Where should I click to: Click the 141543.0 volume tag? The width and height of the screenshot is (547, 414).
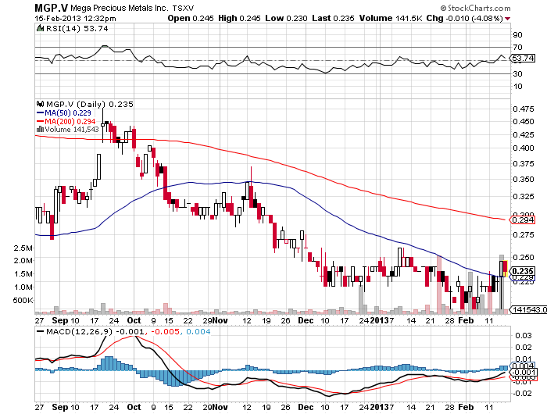(x=529, y=309)
